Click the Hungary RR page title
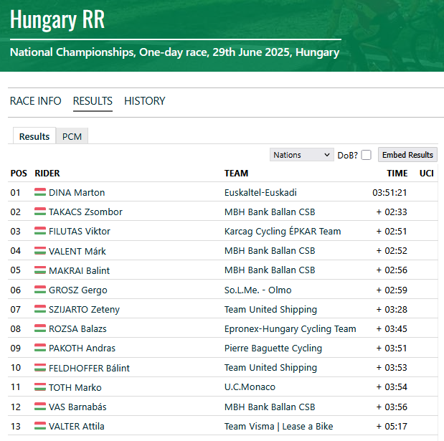Screen dimensions: 444x441 pyautogui.click(x=57, y=19)
